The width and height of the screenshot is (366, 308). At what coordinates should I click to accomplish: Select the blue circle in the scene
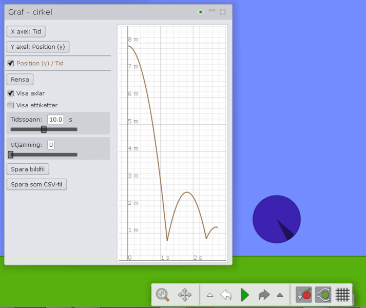click(x=277, y=219)
